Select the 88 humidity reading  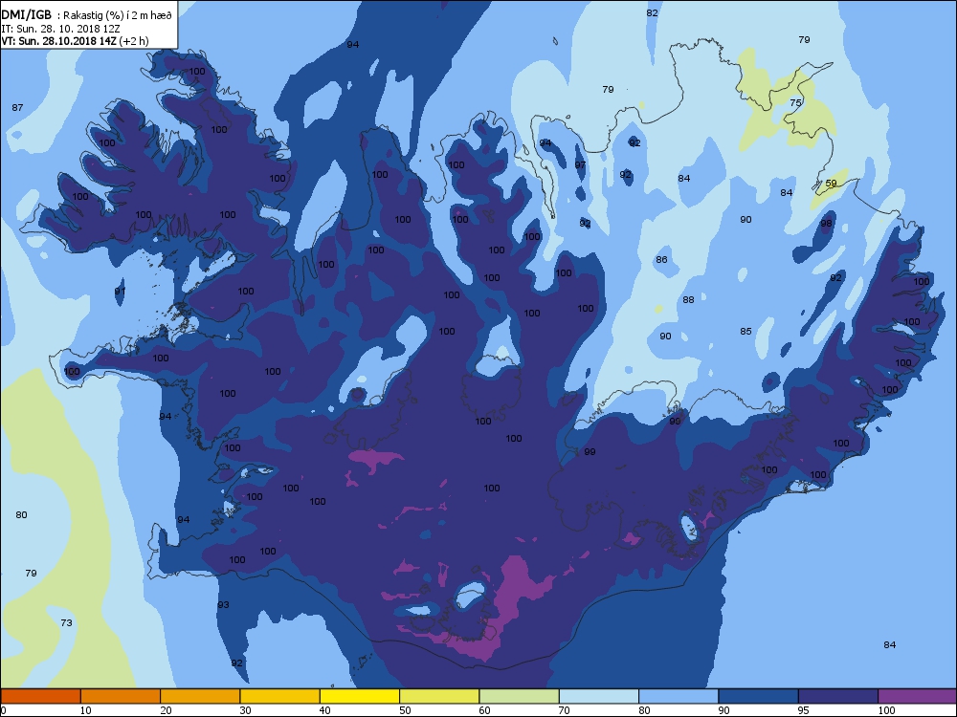tap(688, 299)
